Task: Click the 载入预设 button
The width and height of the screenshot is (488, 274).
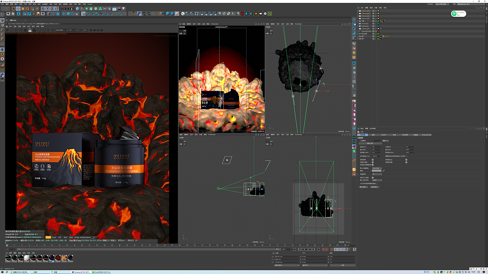Action: [363, 187]
